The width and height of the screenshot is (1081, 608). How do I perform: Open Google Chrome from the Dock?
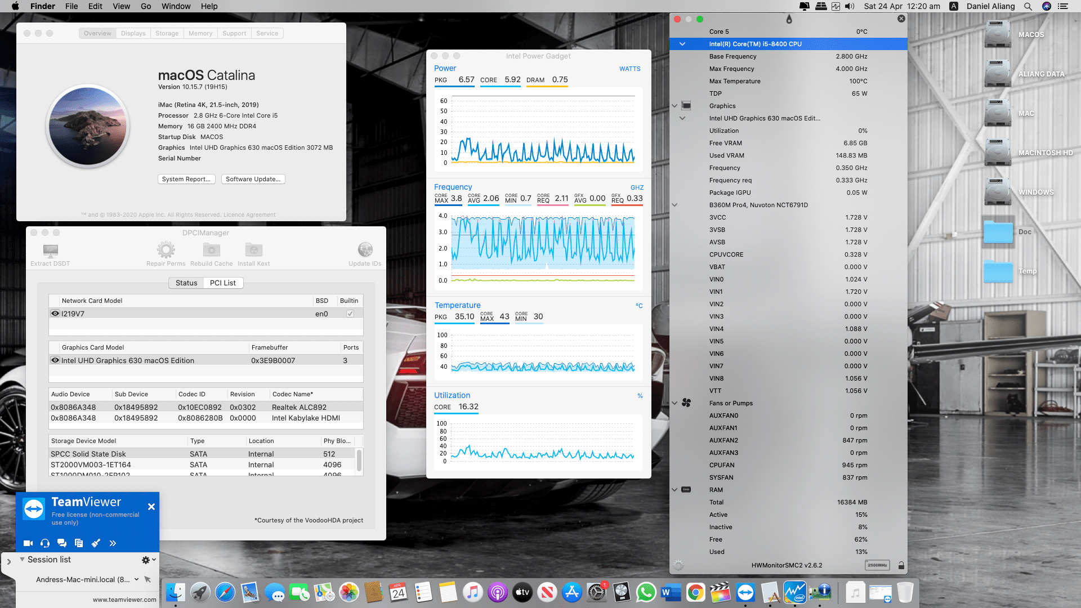[x=695, y=593]
